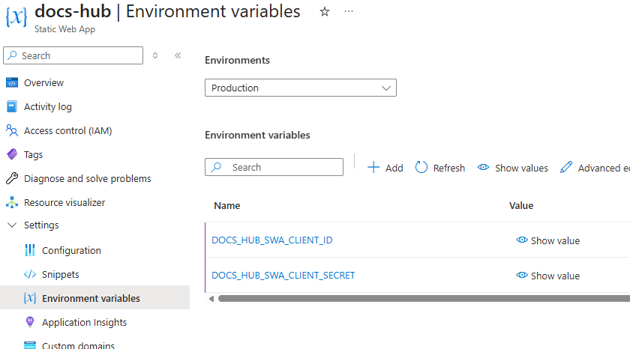
Task: Open Custom domains
Action: click(x=78, y=345)
